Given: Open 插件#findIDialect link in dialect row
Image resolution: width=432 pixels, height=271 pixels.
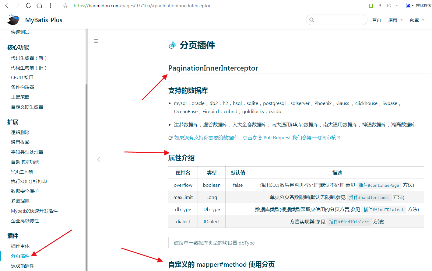Looking at the screenshot, I should click(x=349, y=222).
